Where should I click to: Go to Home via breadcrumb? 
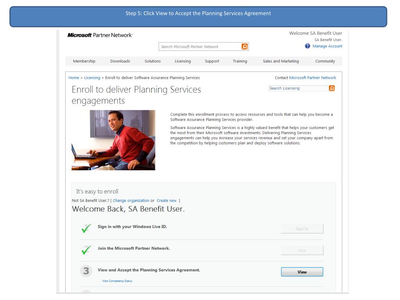coord(74,78)
